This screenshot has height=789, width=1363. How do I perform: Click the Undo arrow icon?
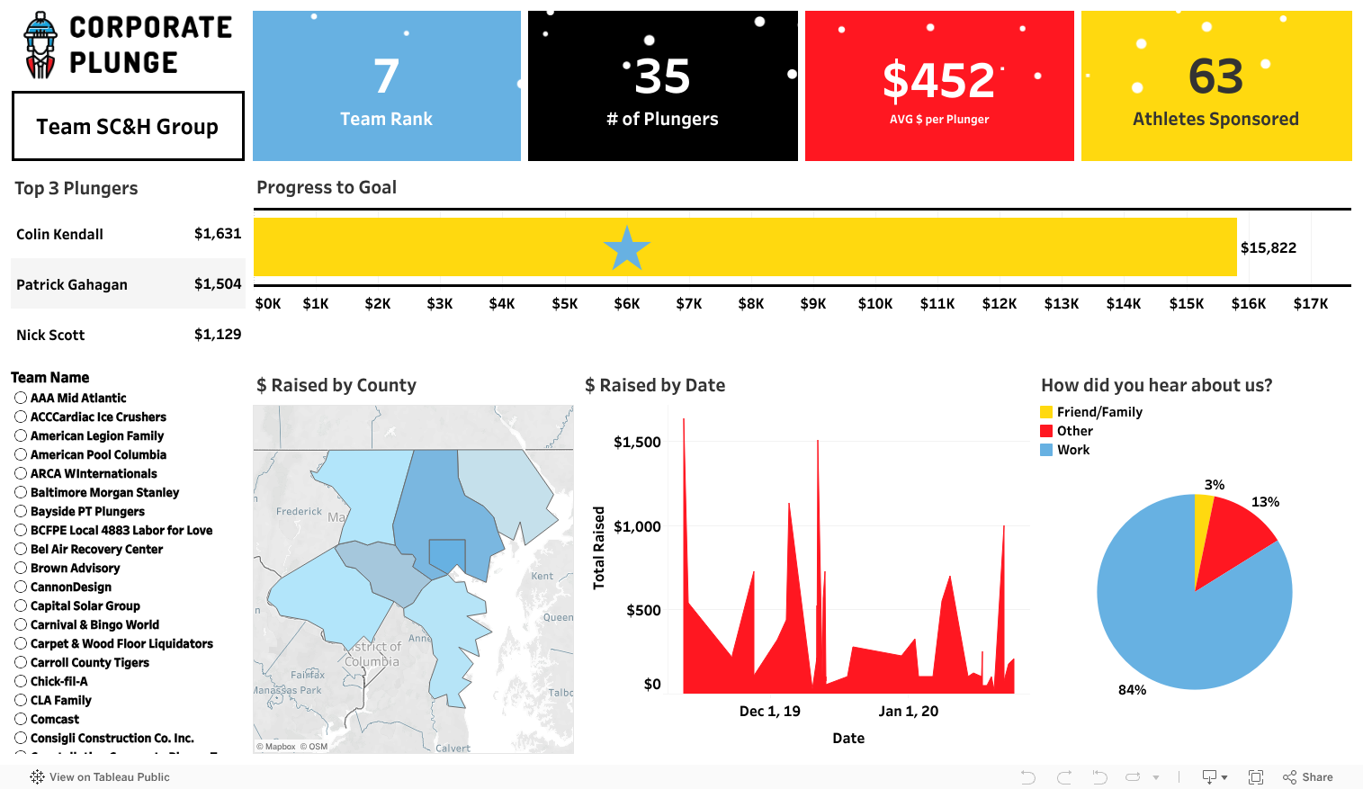(1028, 777)
